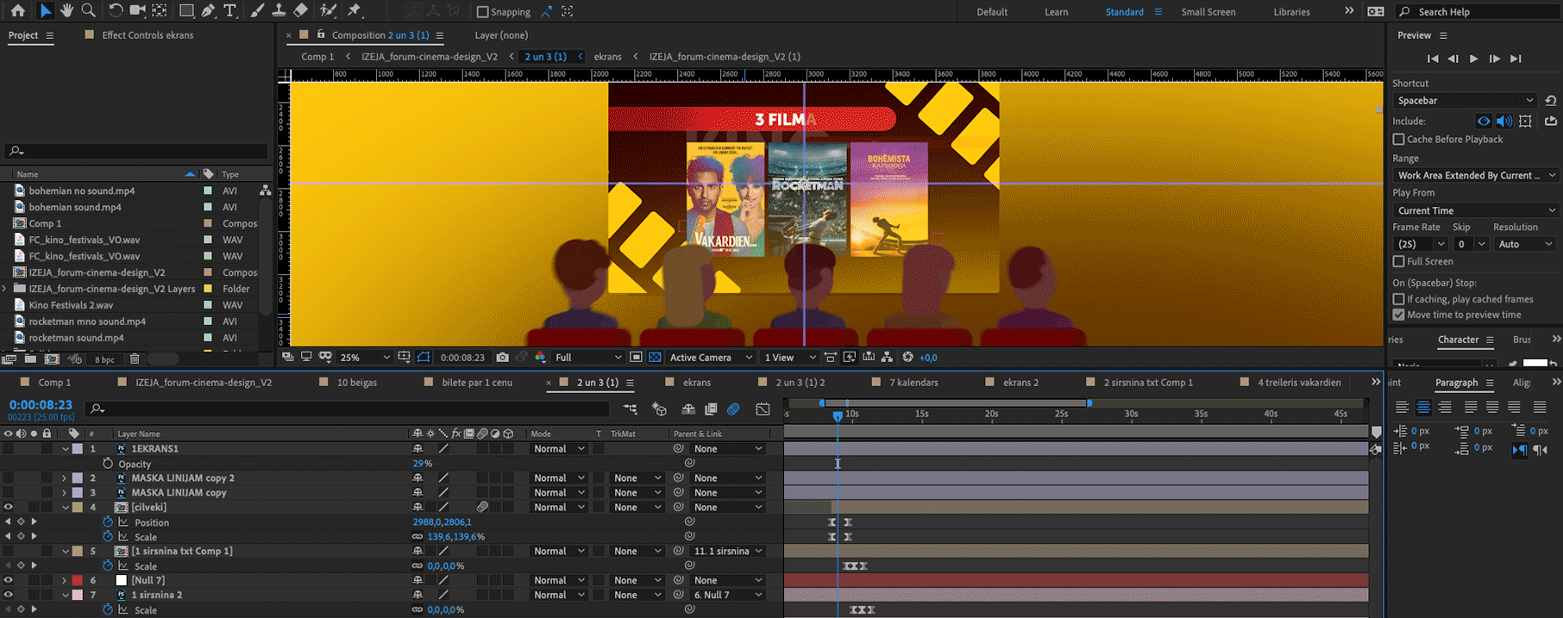Switch to the Learn workspace
The width and height of the screenshot is (1563, 618).
click(1056, 12)
